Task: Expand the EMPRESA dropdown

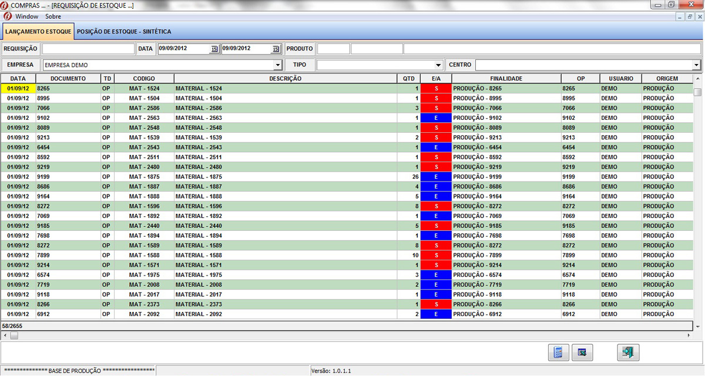Action: click(277, 65)
